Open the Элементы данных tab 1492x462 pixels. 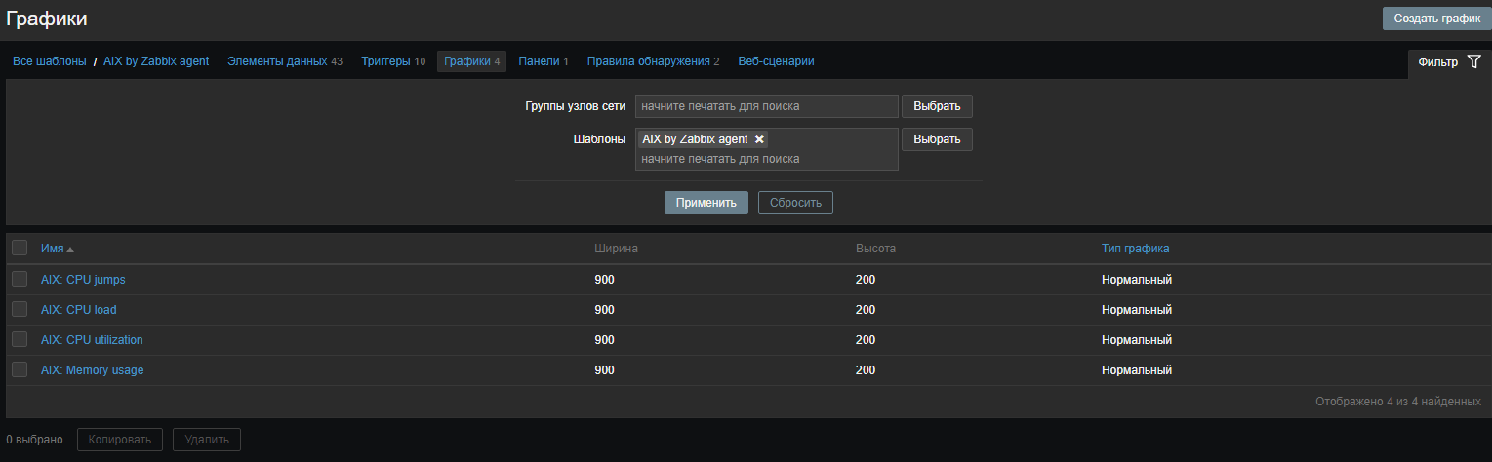click(x=277, y=61)
